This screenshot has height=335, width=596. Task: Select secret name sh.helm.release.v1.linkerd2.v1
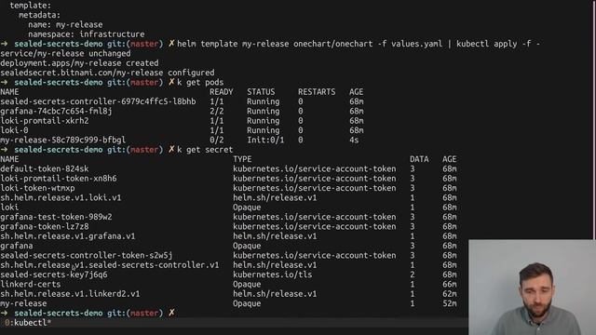(x=70, y=294)
